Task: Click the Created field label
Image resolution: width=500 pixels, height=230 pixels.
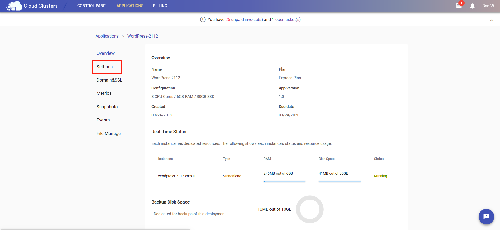Action: click(158, 107)
